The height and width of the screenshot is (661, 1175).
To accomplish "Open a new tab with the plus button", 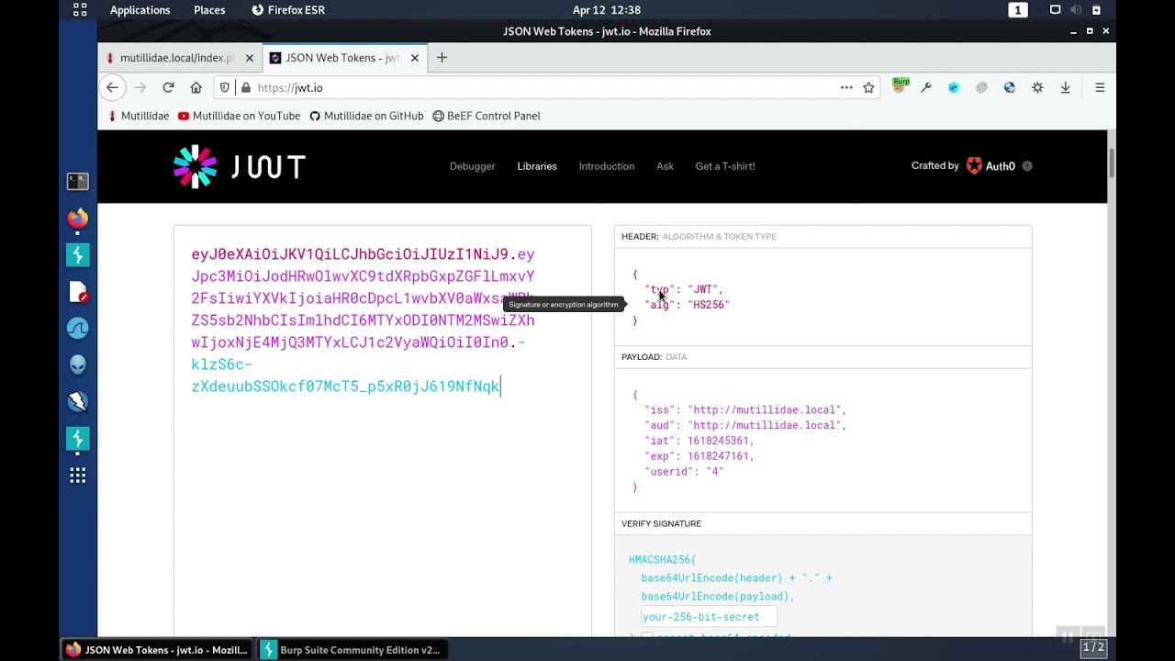I will click(x=442, y=58).
